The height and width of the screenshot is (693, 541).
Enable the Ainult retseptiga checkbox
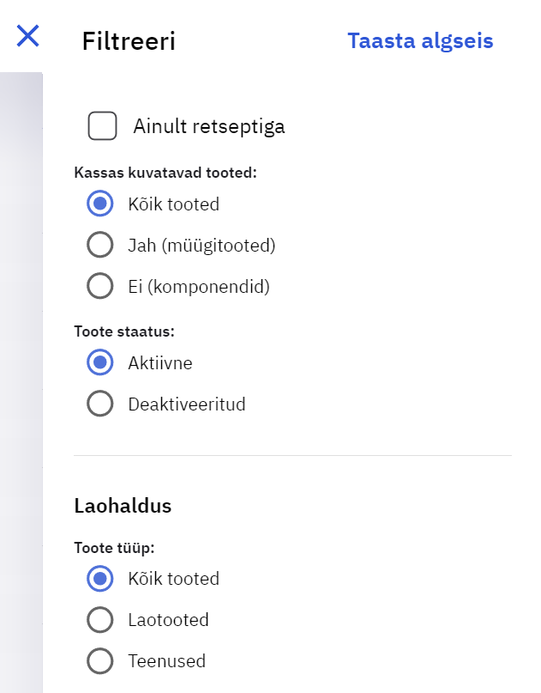103,126
